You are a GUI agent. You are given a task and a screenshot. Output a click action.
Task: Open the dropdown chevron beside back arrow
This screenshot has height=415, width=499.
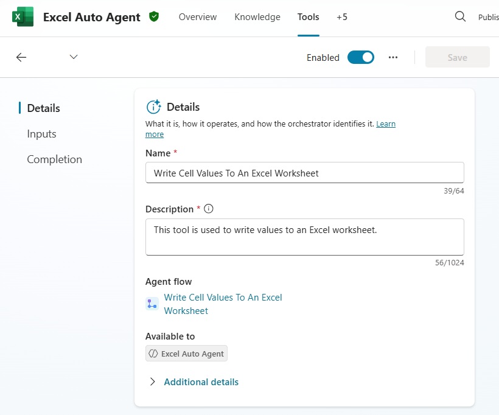[x=74, y=57]
